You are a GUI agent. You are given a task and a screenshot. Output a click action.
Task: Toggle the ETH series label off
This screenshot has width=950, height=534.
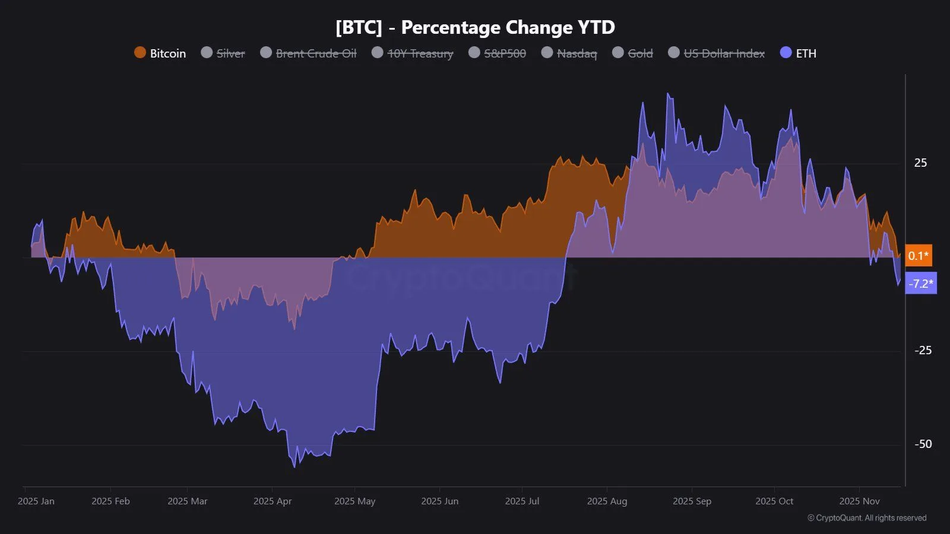[806, 53]
